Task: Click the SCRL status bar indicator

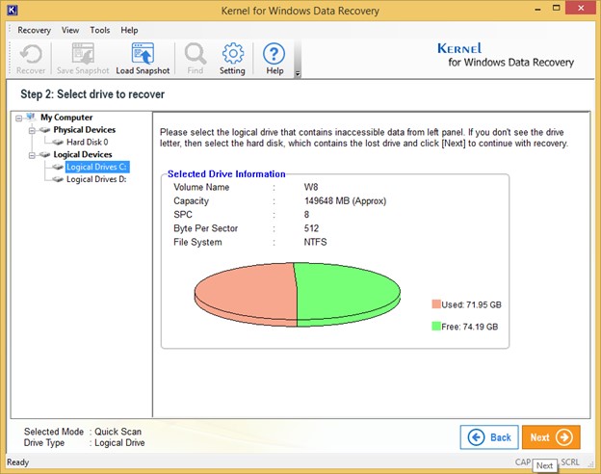Action: point(570,462)
